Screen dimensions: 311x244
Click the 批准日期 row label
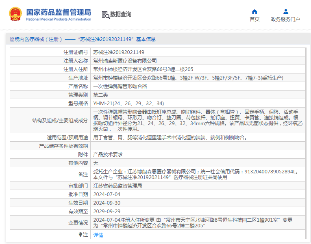pyautogui.click(x=78, y=194)
